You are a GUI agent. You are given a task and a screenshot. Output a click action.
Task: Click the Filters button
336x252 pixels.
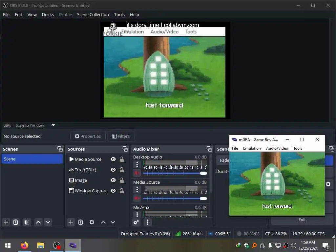pyautogui.click(x=121, y=136)
